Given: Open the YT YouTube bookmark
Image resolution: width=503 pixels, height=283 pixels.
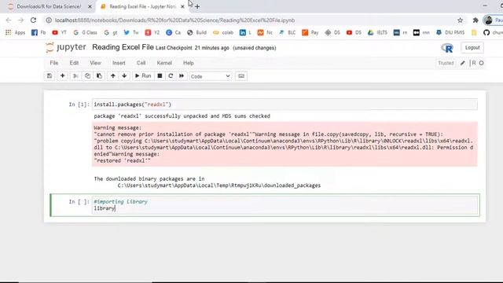Looking at the screenshot, I should pos(60,32).
